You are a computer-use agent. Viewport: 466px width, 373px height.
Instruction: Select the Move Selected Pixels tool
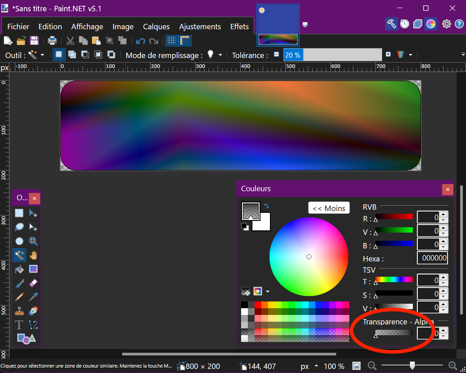tap(33, 213)
